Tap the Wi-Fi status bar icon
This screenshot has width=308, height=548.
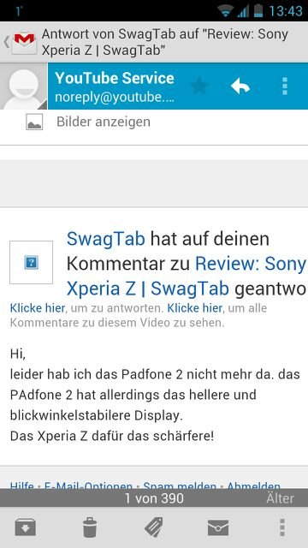[225, 11]
